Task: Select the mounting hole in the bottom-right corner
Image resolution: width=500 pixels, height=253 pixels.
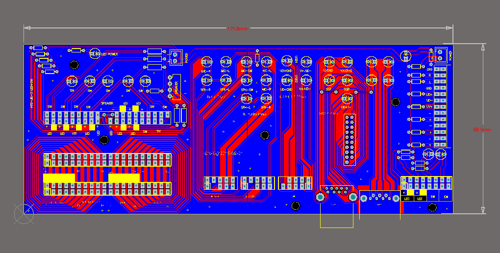Action: tap(432, 208)
